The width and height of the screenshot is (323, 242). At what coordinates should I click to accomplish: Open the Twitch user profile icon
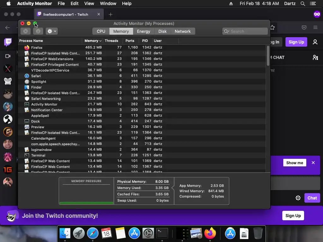(315, 42)
